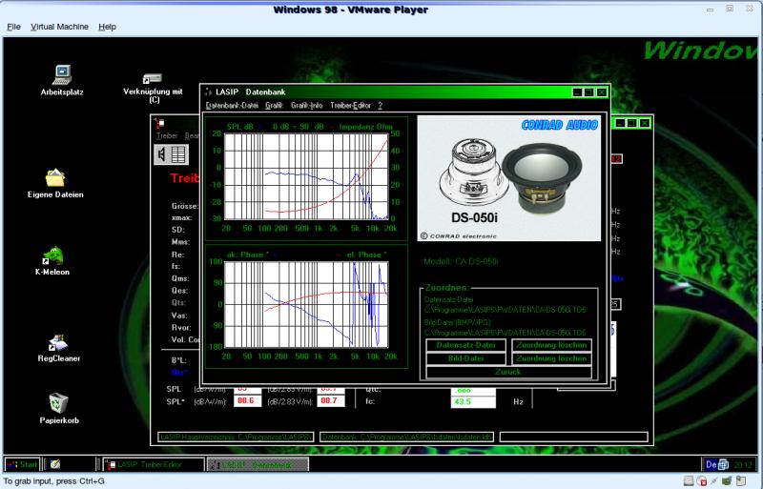Image resolution: width=763 pixels, height=489 pixels.
Task: Open the RegCleaner desktop shortcut
Action: click(x=58, y=342)
